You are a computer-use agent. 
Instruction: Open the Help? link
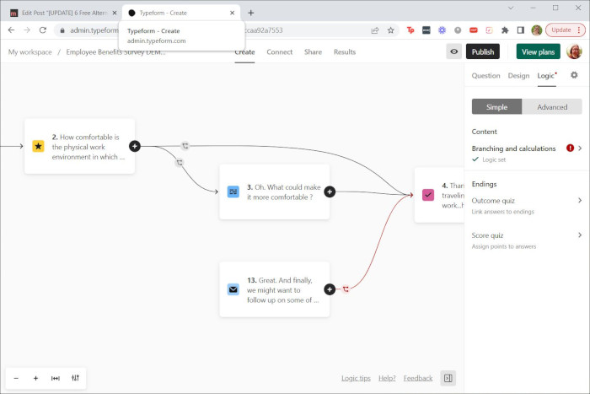387,378
